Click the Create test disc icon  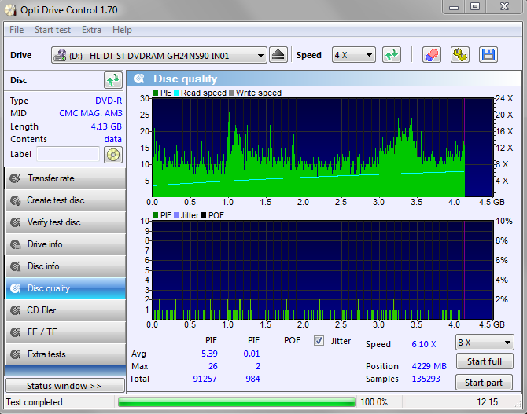(x=15, y=200)
